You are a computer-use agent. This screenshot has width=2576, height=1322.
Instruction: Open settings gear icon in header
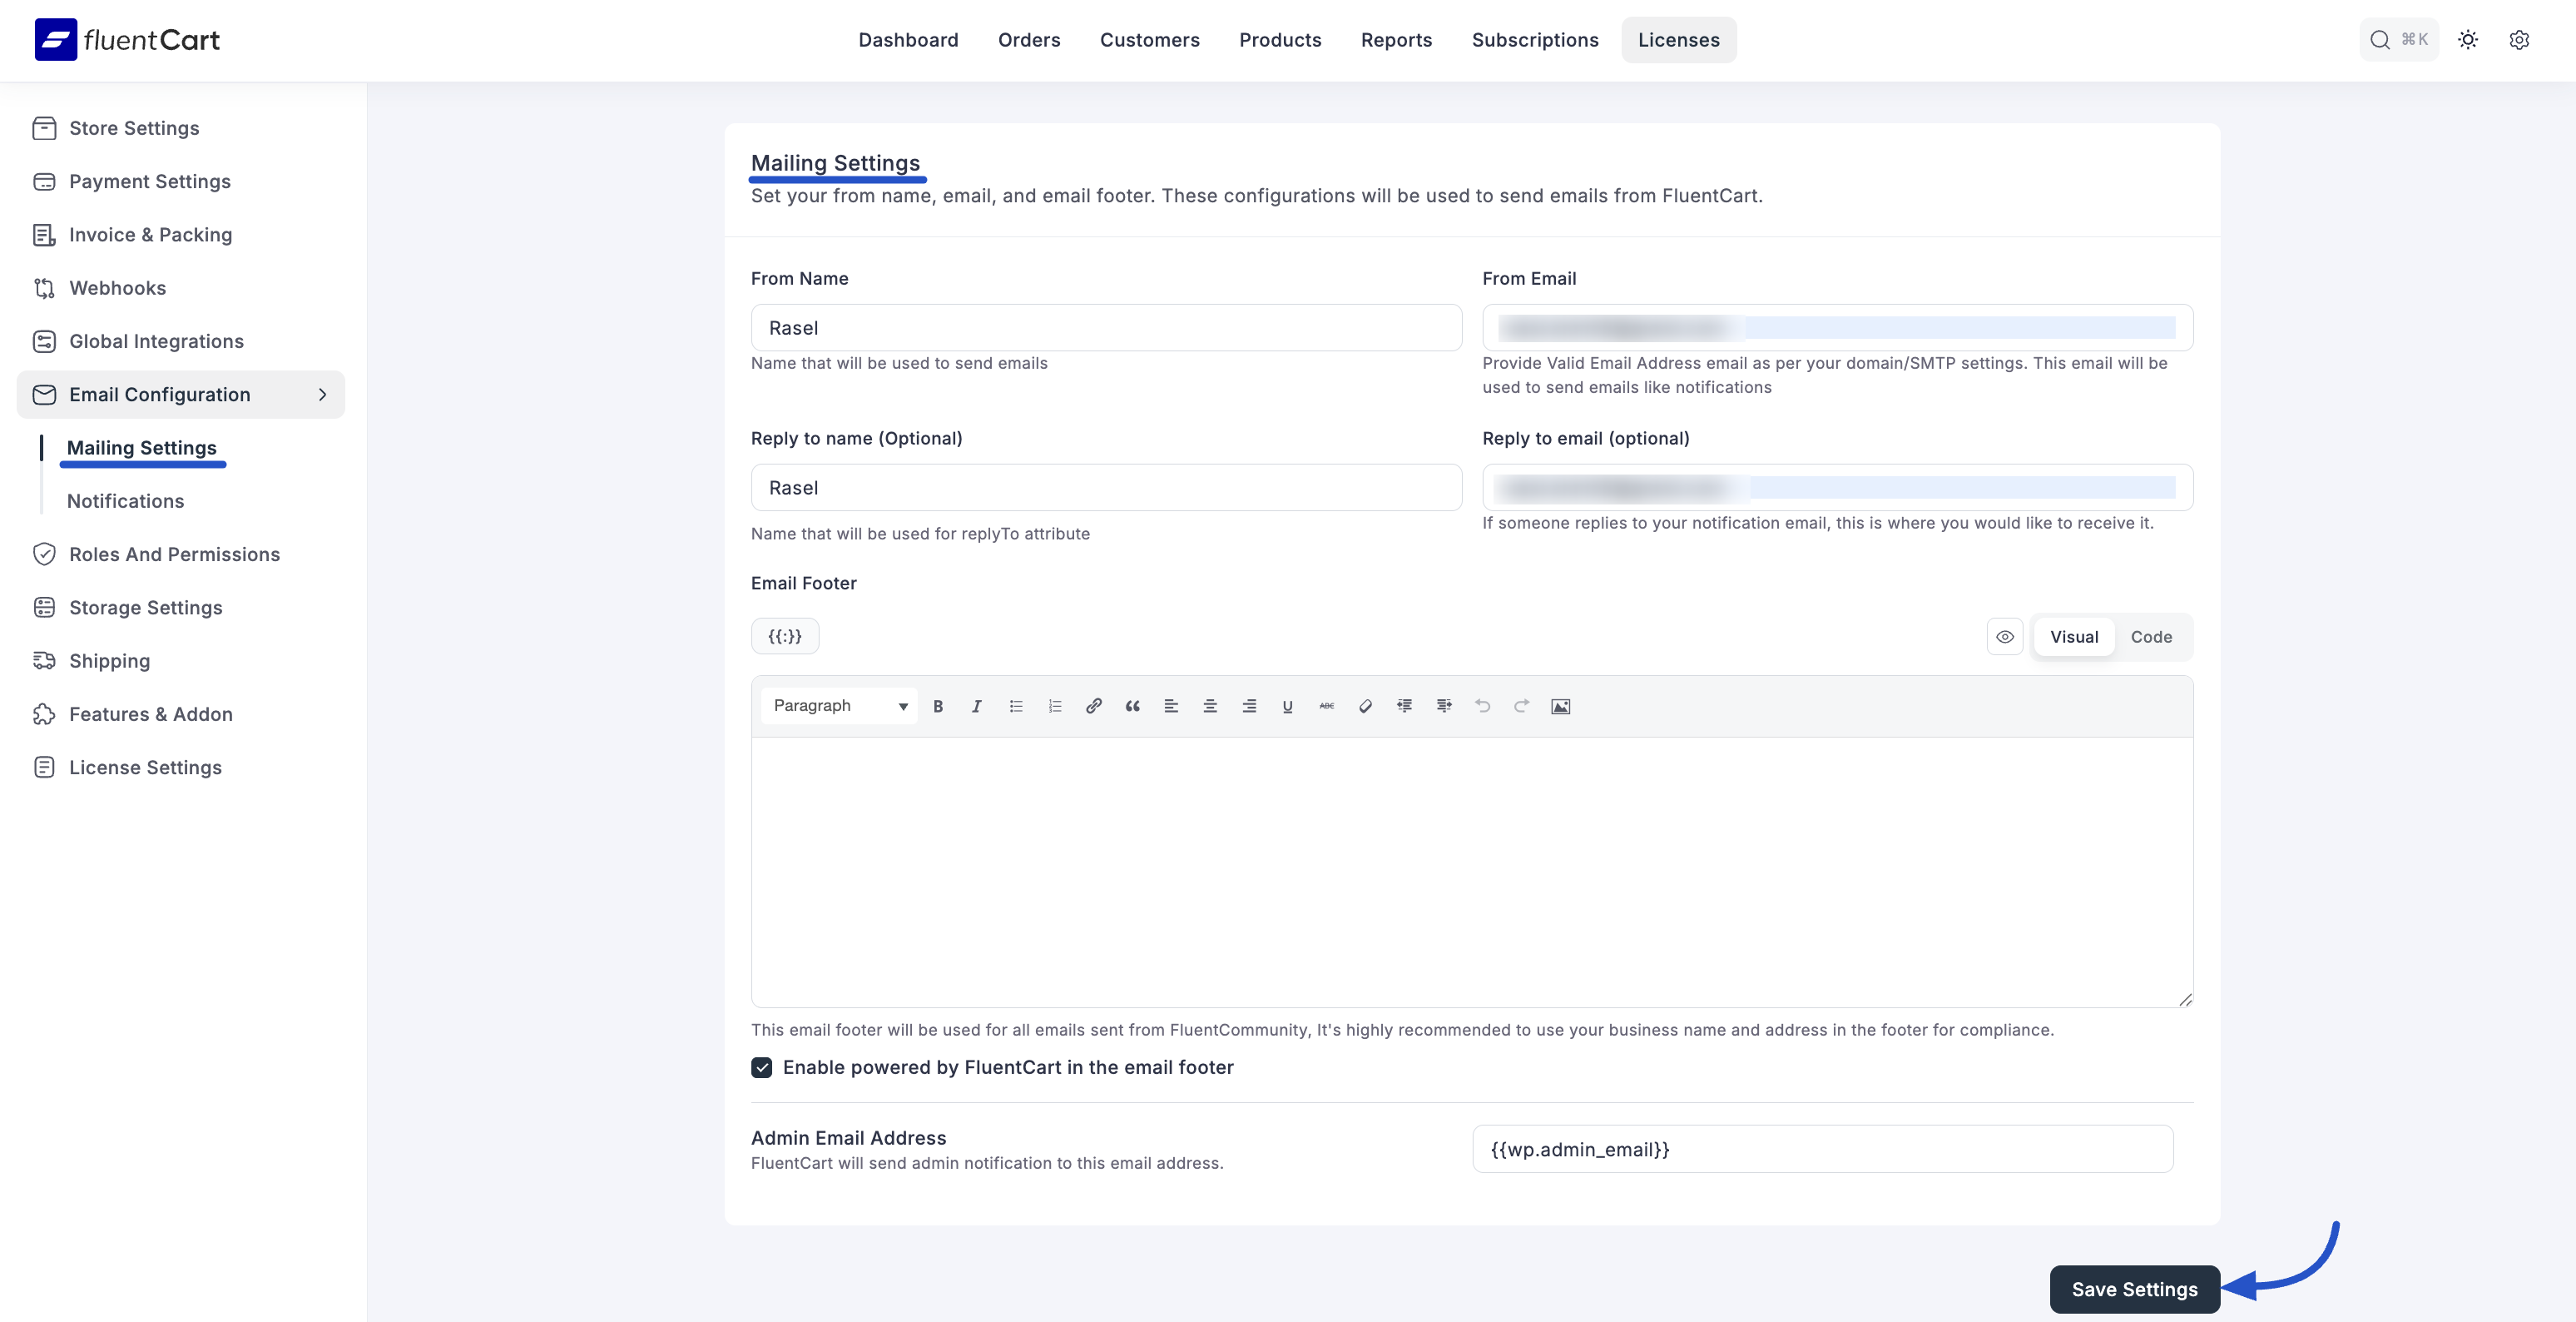2518,40
